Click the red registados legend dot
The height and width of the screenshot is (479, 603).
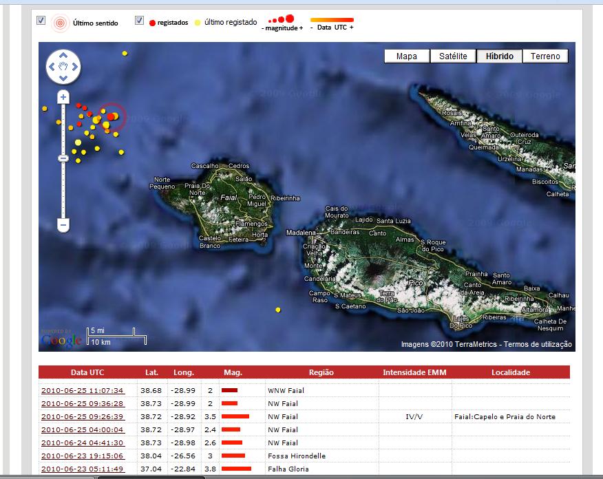tap(152, 23)
